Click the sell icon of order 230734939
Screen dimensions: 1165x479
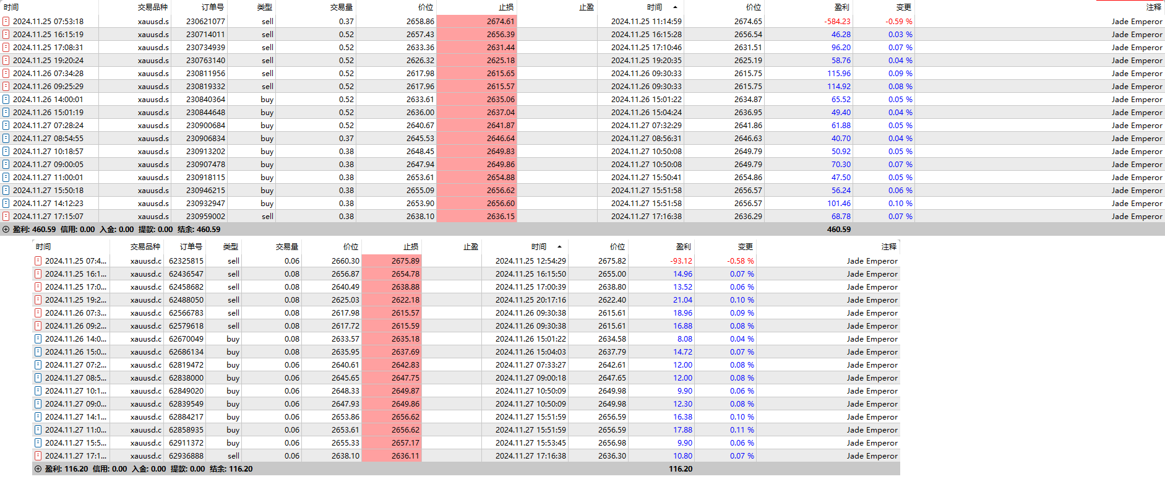click(6, 47)
